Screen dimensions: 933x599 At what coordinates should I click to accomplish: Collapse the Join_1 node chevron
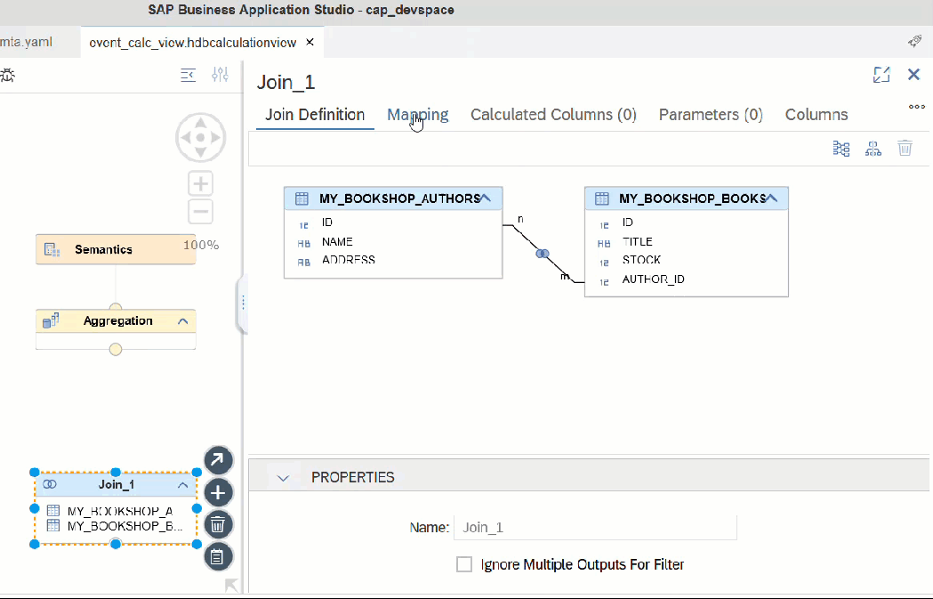coord(182,485)
